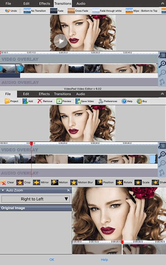Click the music note icon in the middle screen
The height and width of the screenshot is (265, 166).
tap(162, 173)
